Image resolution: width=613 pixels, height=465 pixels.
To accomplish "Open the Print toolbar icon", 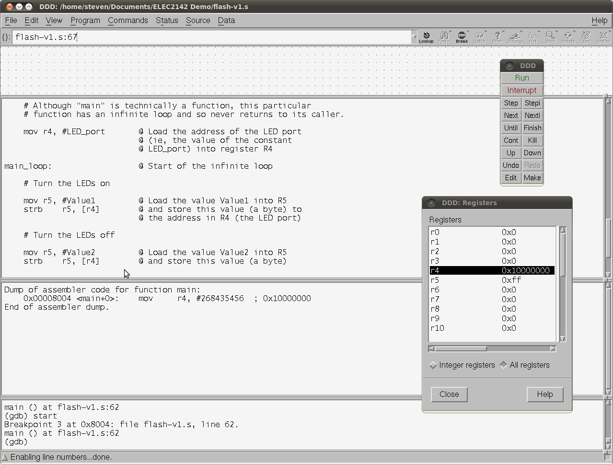I will click(497, 36).
